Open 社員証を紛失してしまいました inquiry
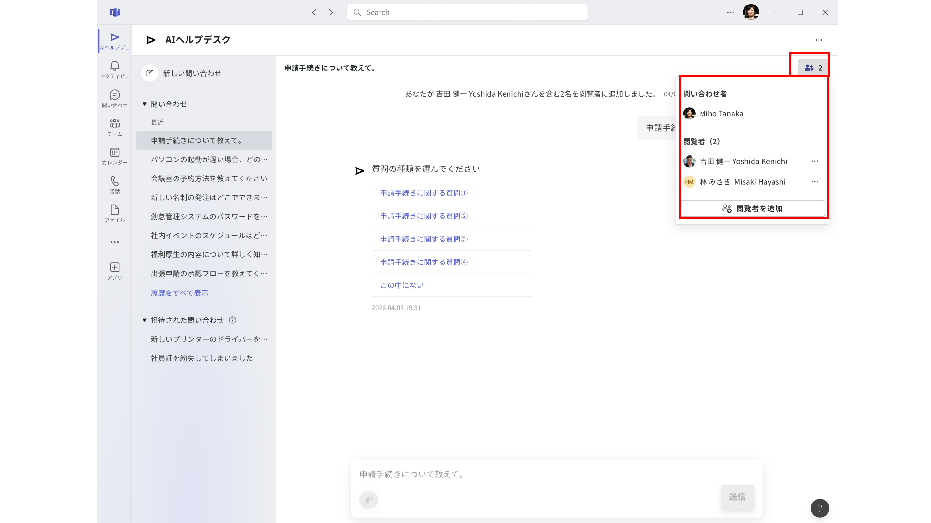 (x=204, y=358)
